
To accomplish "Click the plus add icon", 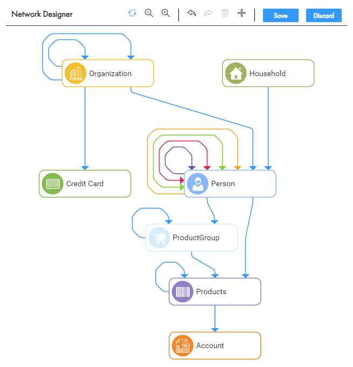I will point(241,13).
